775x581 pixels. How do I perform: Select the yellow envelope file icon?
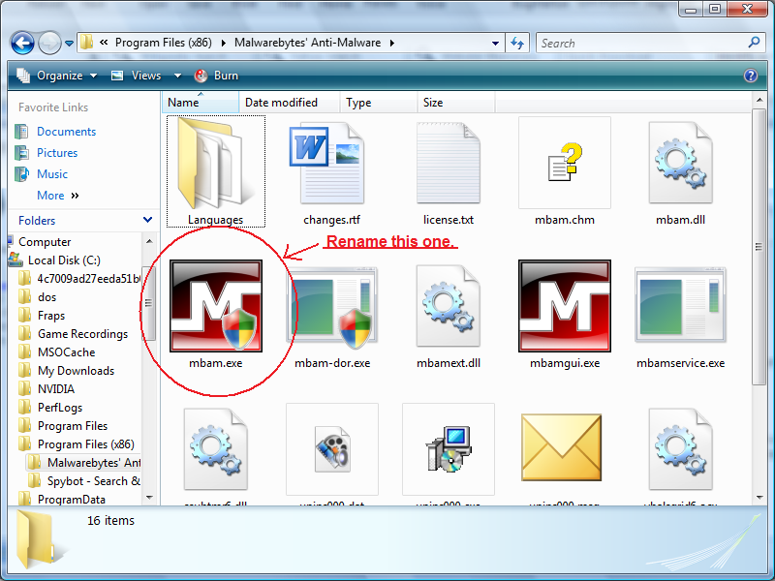[x=562, y=447]
